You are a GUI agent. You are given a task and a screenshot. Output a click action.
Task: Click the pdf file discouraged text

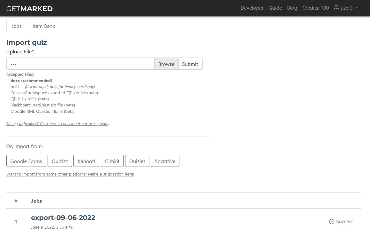pos(53,87)
